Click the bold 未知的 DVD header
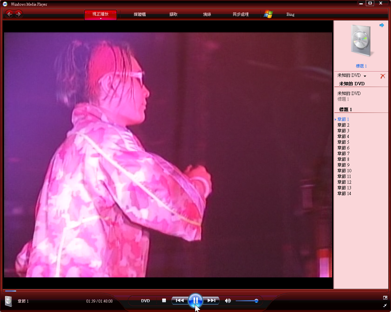 (x=352, y=84)
